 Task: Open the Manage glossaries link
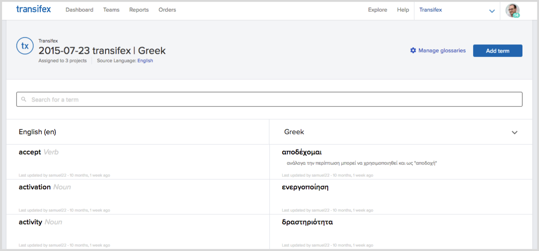pos(442,51)
